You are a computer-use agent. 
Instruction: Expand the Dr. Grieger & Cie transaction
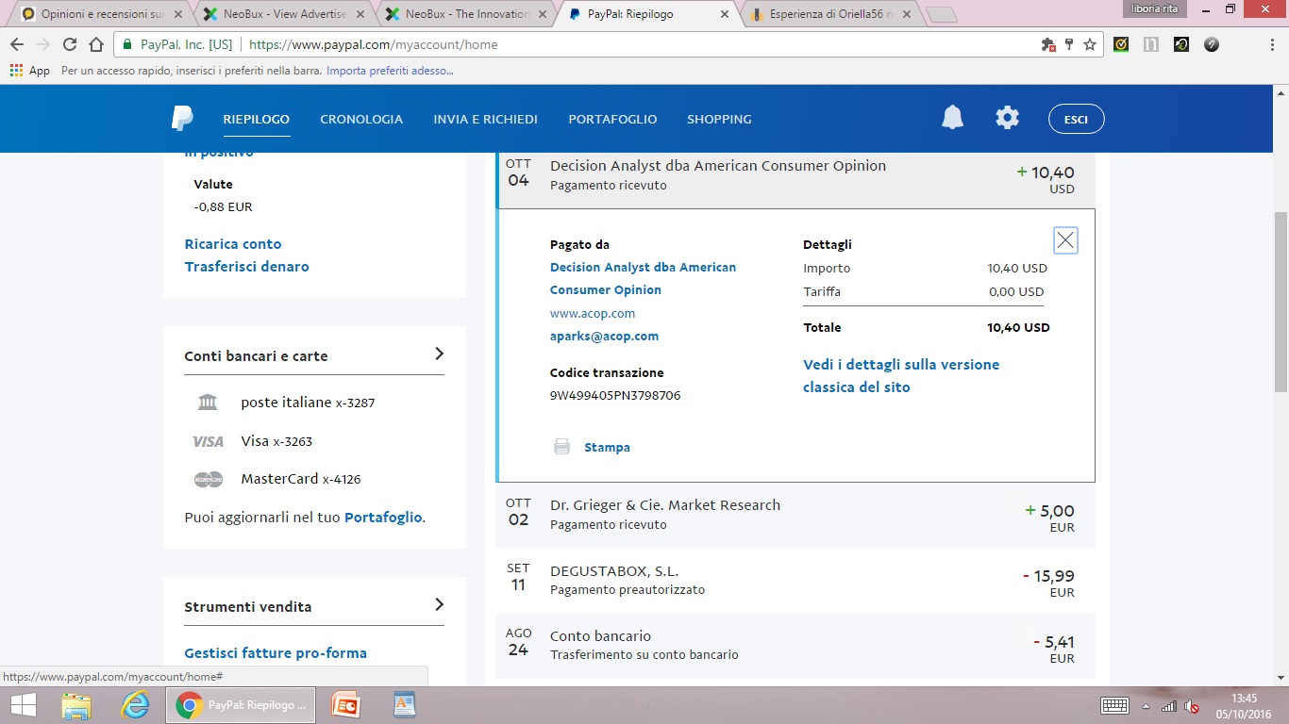coord(795,516)
